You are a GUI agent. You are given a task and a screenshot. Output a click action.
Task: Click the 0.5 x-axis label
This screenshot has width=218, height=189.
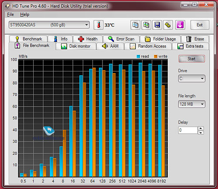click(23, 181)
